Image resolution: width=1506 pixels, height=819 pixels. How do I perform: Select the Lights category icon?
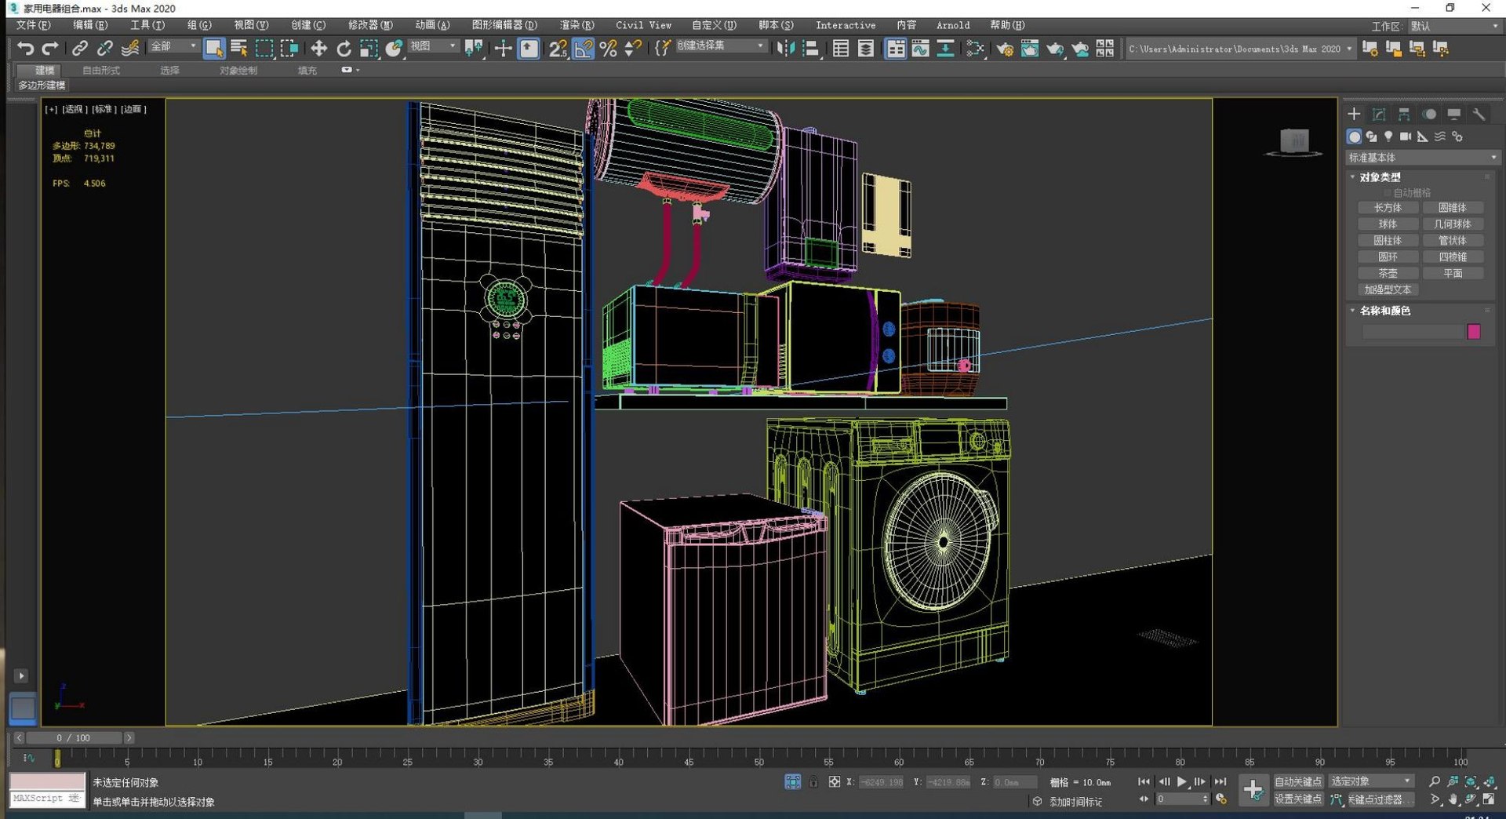1388,136
